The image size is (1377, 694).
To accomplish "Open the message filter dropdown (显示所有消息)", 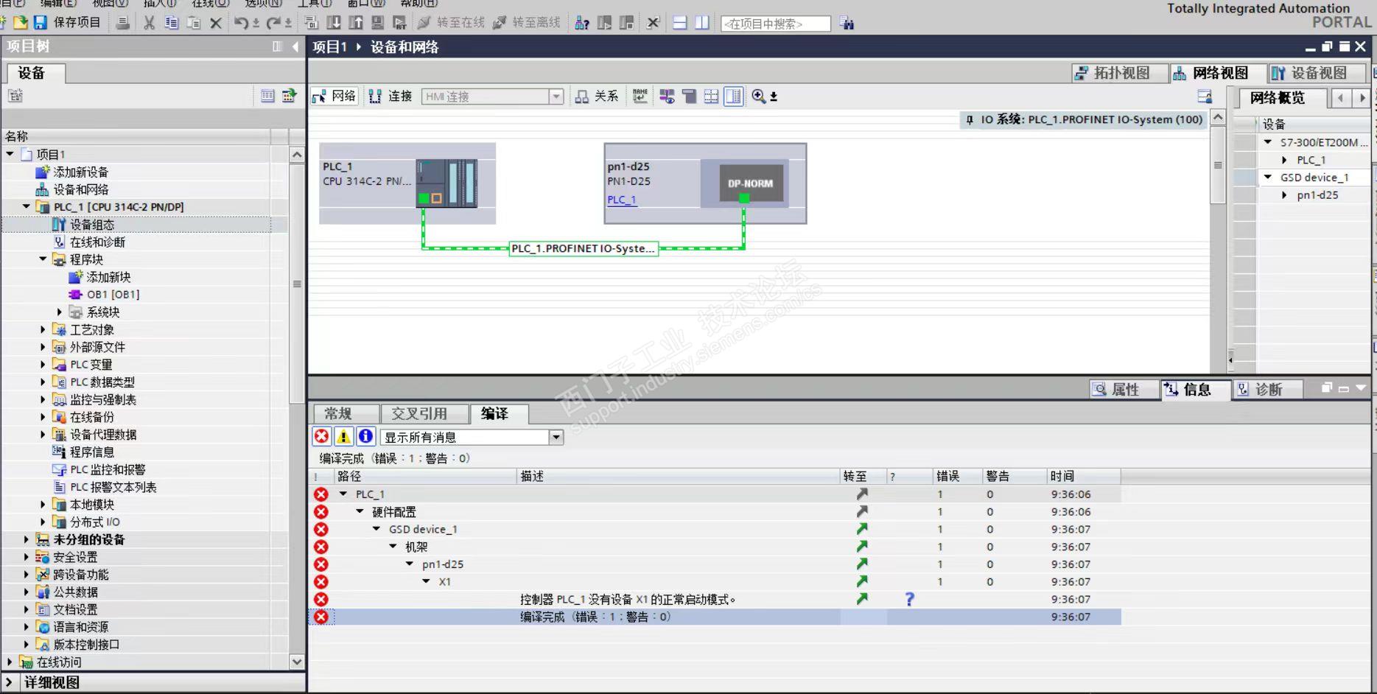I will 556,437.
